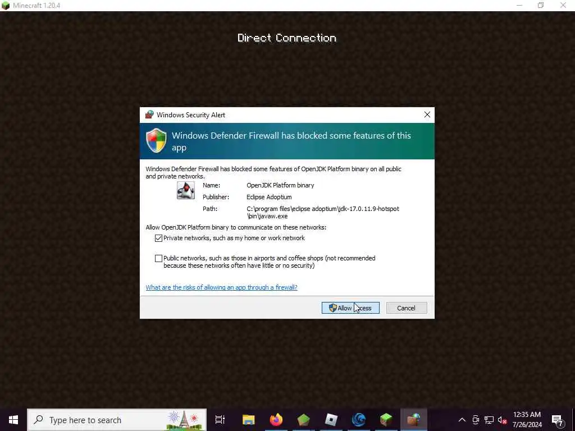Click the Windows Defender shield icon
575x431 pixels.
[156, 140]
